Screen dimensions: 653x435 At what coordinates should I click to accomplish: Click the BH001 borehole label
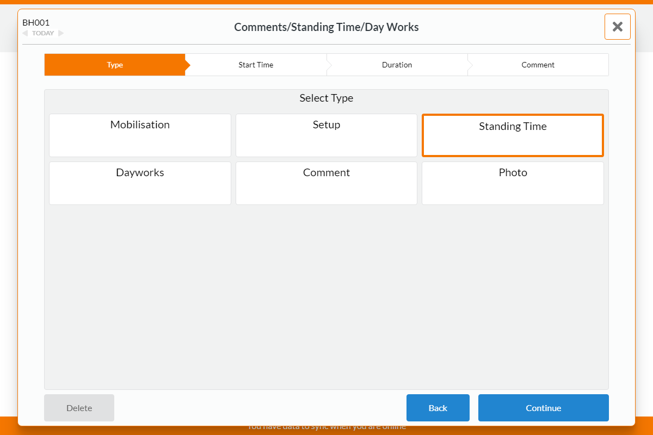[x=36, y=23]
